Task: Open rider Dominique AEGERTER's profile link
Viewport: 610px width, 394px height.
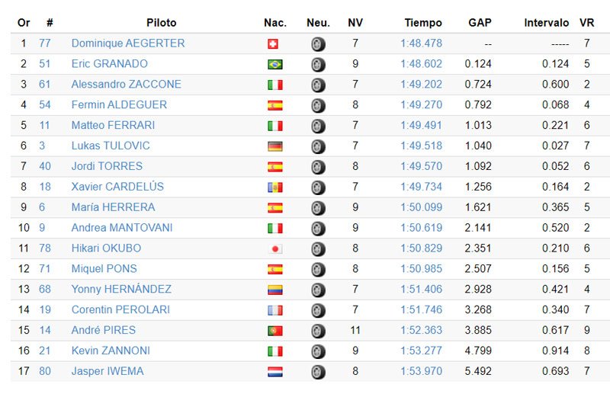Action: pyautogui.click(x=128, y=43)
